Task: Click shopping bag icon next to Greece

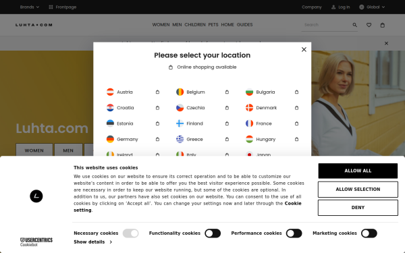Action: click(x=227, y=139)
